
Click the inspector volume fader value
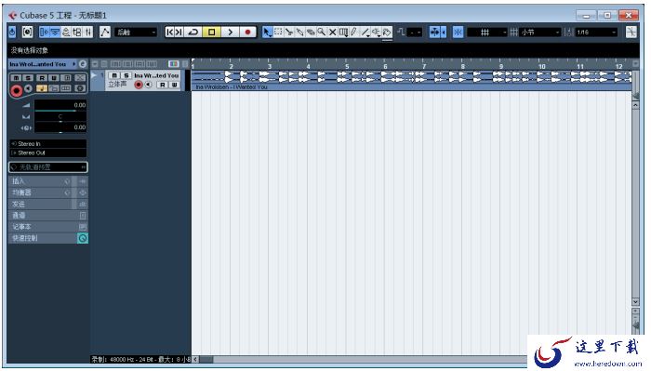(60, 105)
